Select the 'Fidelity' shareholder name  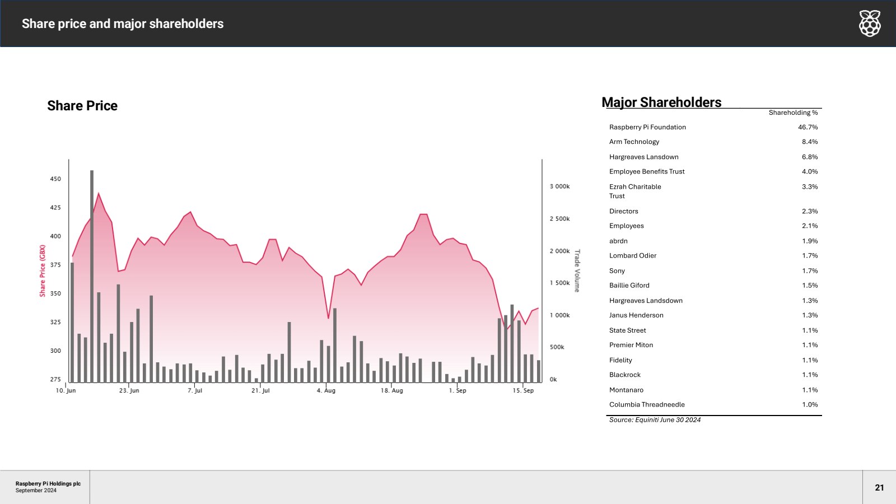point(620,360)
